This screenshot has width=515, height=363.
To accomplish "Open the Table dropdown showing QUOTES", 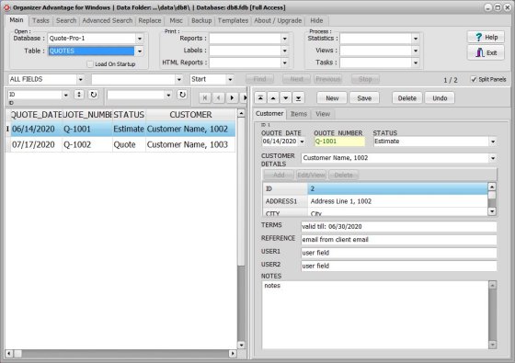I will tap(140, 51).
